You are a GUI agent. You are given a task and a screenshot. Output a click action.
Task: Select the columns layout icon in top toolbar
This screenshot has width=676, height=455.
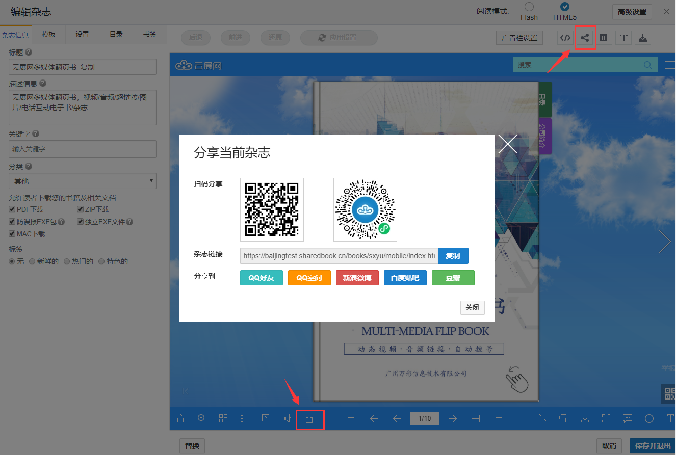[604, 38]
